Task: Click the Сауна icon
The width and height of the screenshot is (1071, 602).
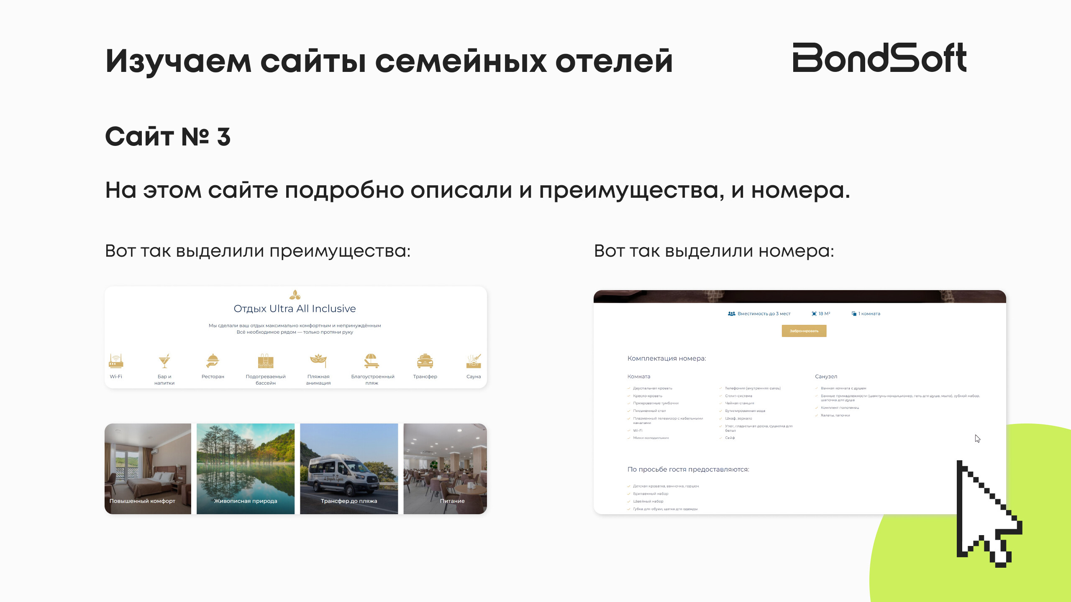Action: [x=474, y=361]
